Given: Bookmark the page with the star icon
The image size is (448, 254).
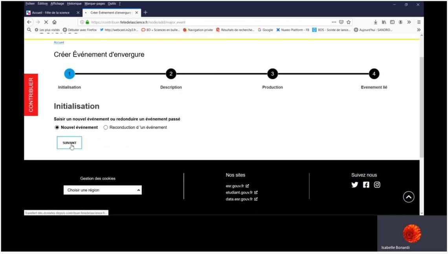Looking at the screenshot, I should [x=349, y=22].
